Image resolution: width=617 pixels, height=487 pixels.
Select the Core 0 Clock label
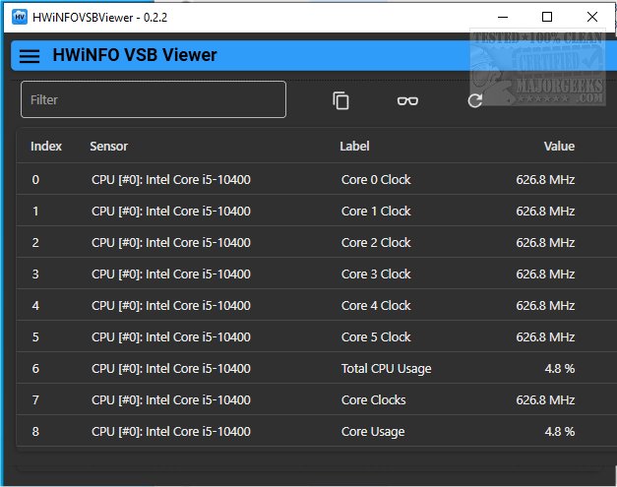[x=376, y=180]
